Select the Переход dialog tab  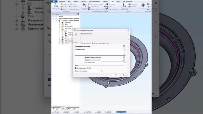(x=77, y=43)
